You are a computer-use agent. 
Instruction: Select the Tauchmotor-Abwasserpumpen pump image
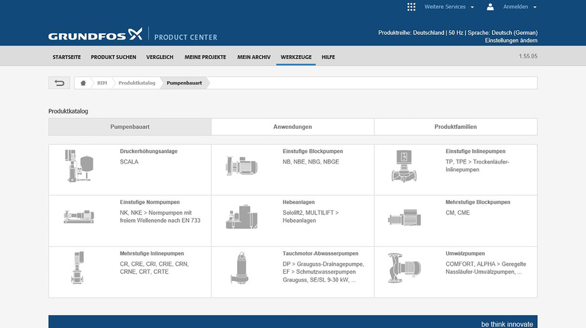tap(240, 268)
